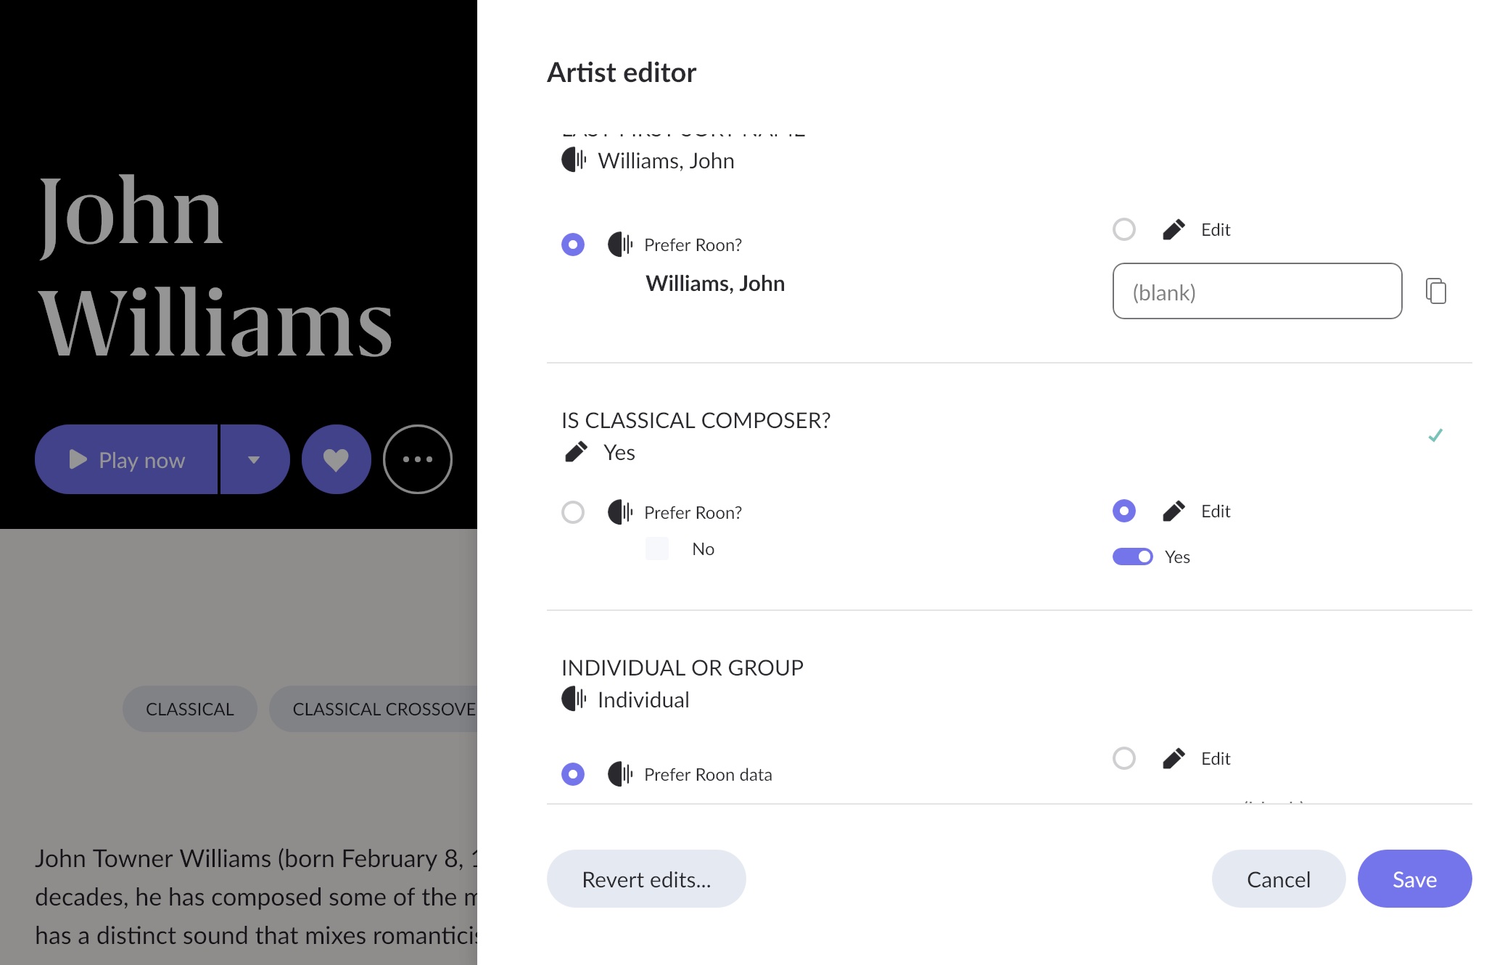Click the Roon logo icon next to Prefer Roon data

point(620,774)
